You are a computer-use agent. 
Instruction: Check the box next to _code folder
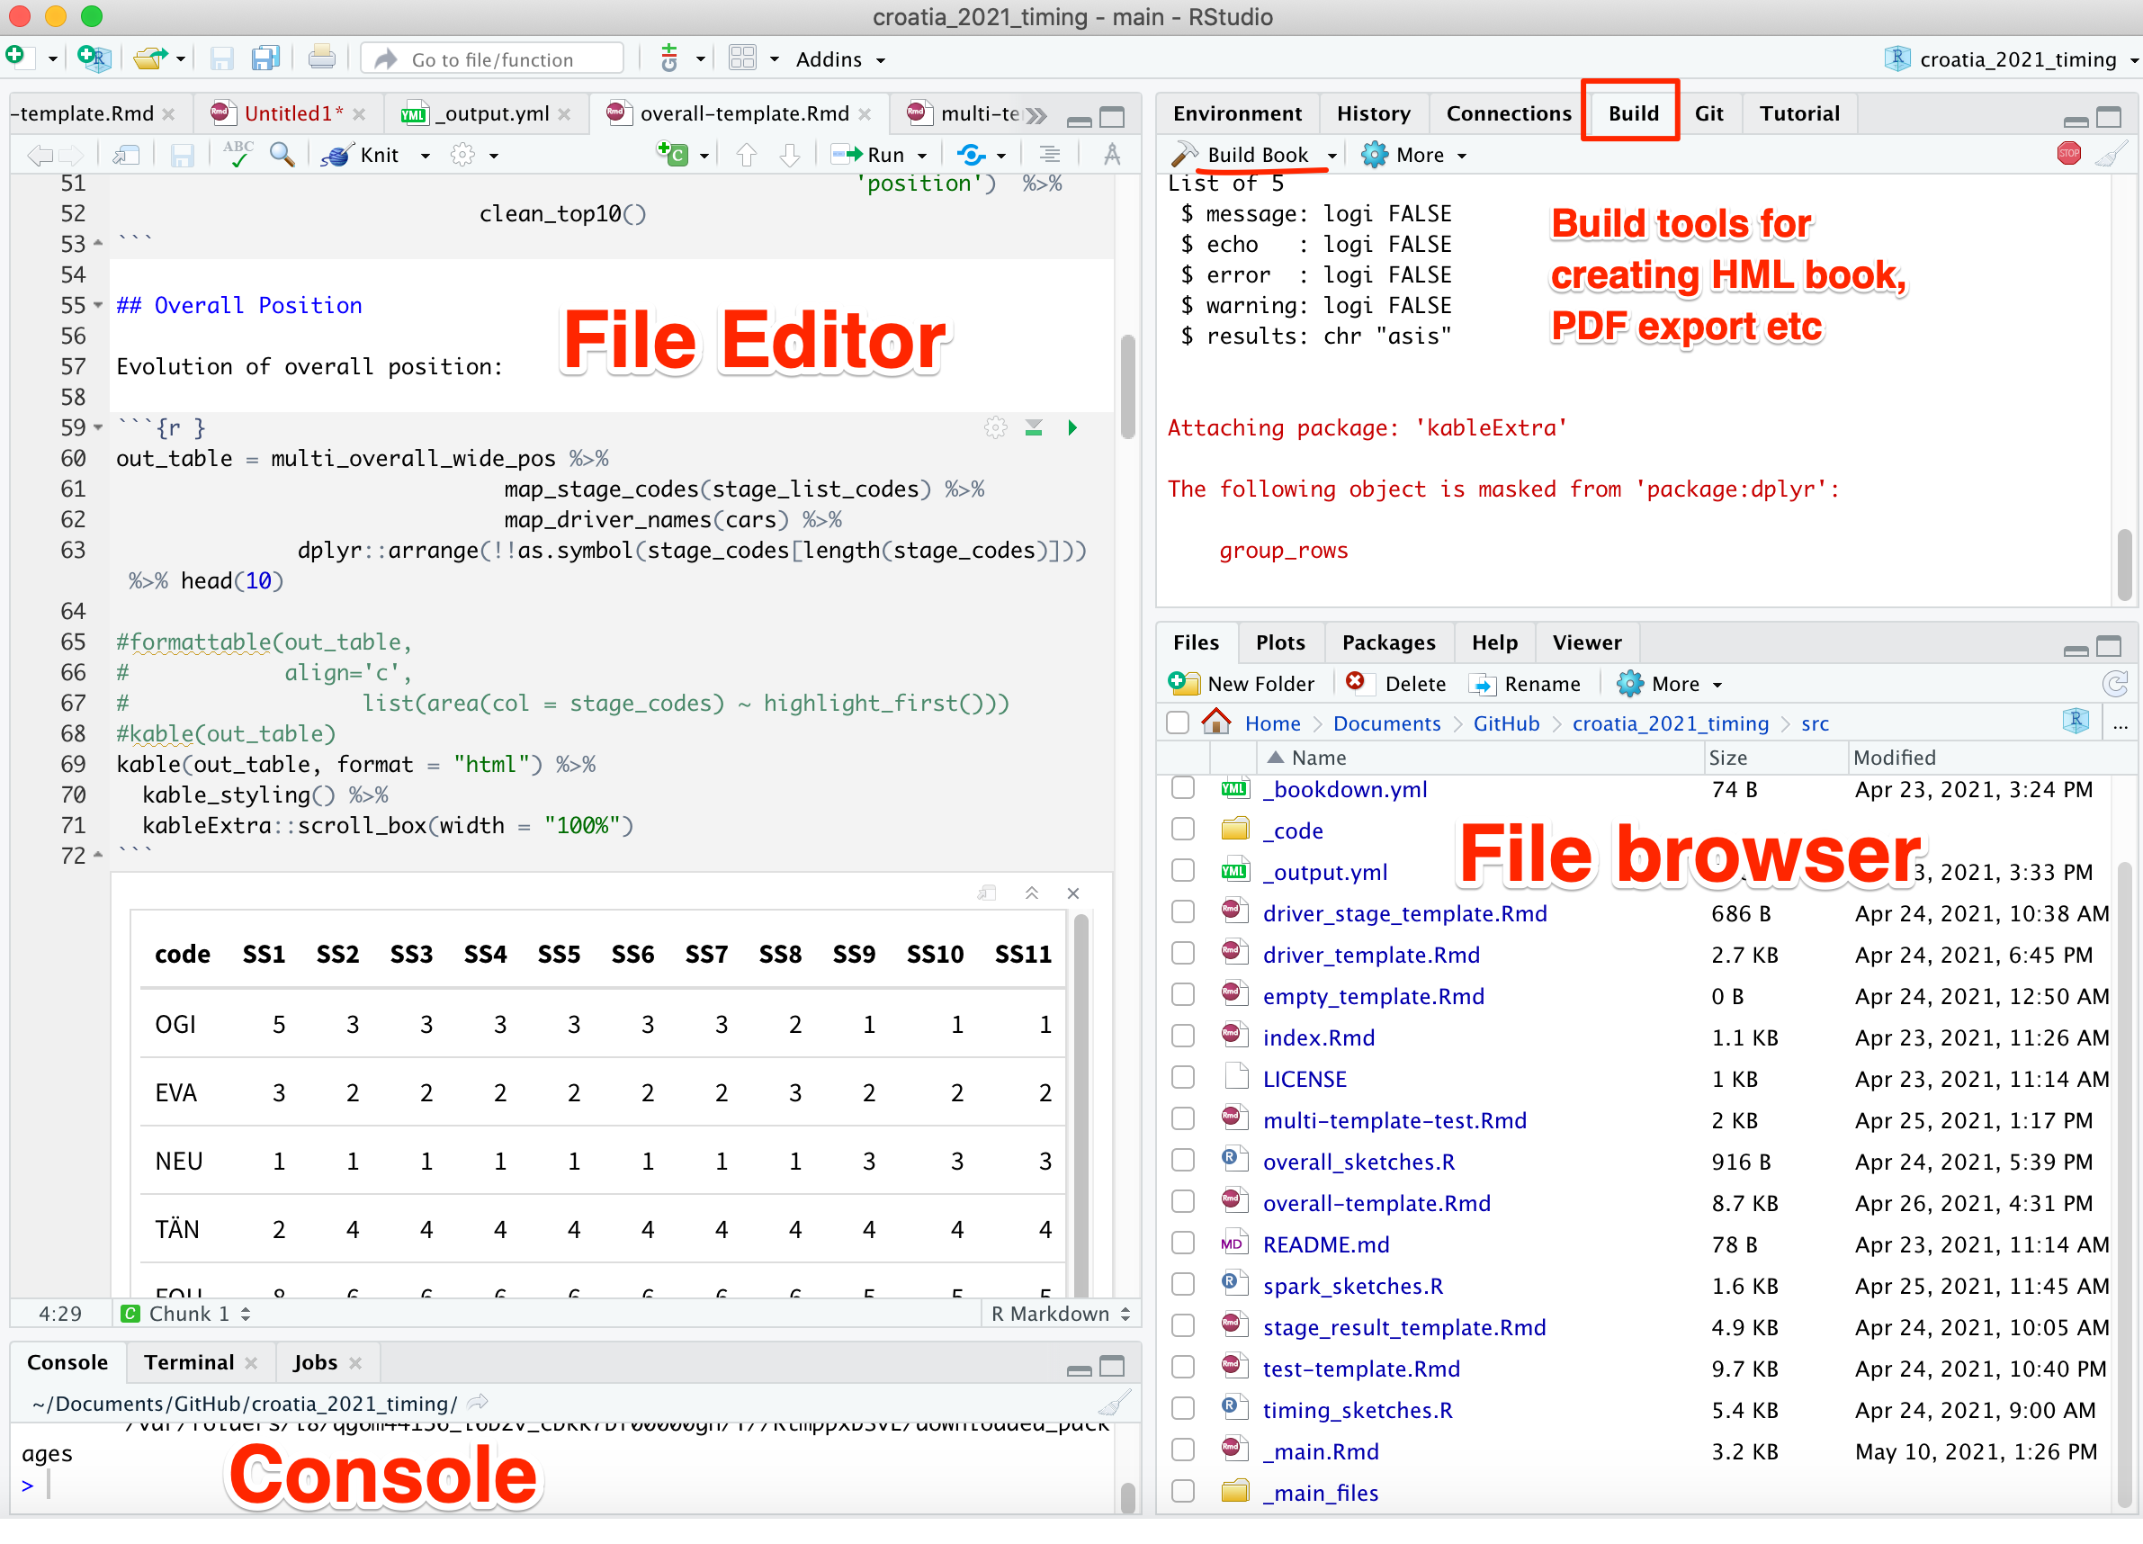[1182, 830]
